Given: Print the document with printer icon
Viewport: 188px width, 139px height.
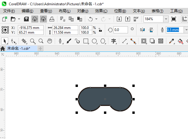Looking at the screenshot, I should pos(52,19).
